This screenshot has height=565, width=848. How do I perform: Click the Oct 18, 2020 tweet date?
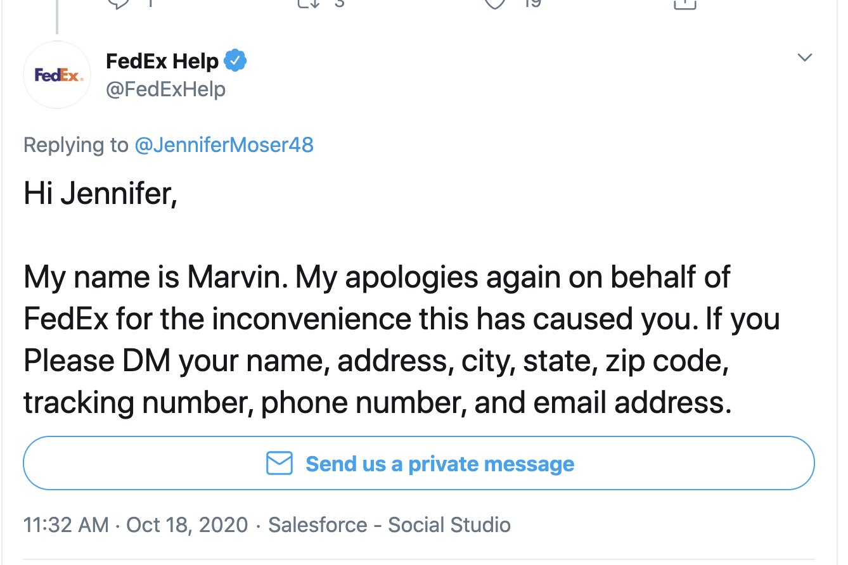187,524
